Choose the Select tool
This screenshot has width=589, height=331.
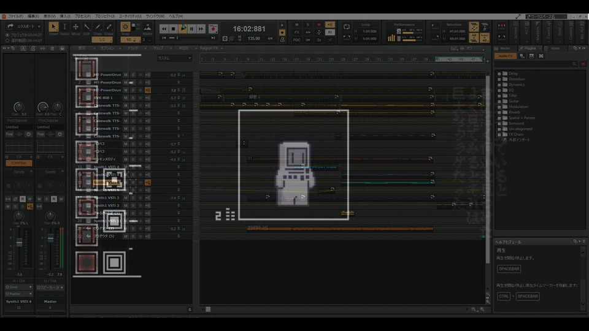64,27
